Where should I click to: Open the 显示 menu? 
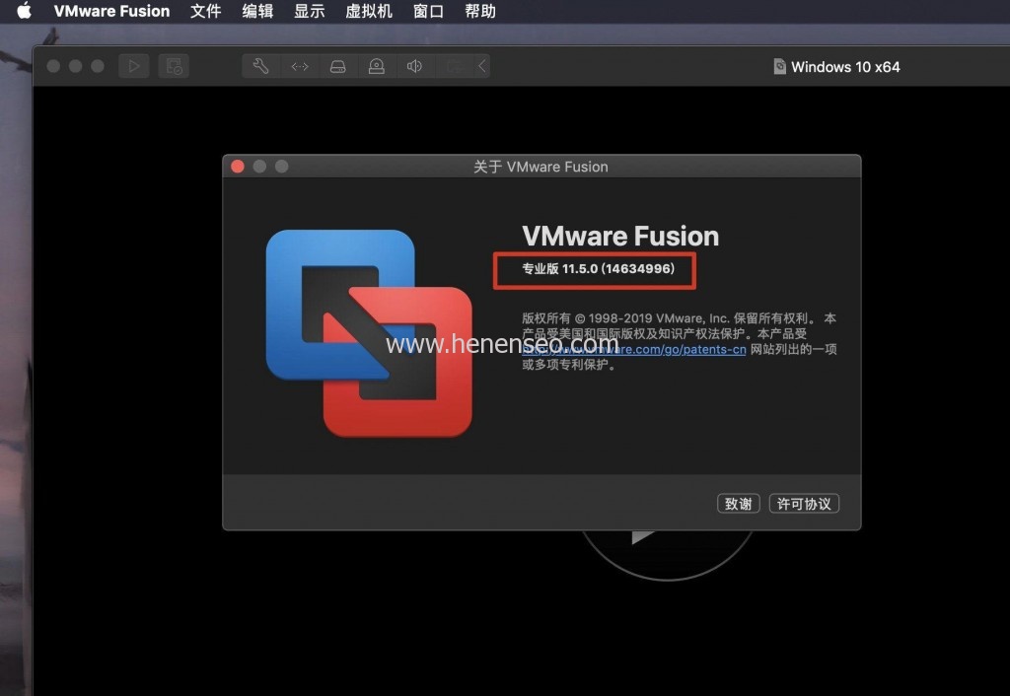[309, 12]
